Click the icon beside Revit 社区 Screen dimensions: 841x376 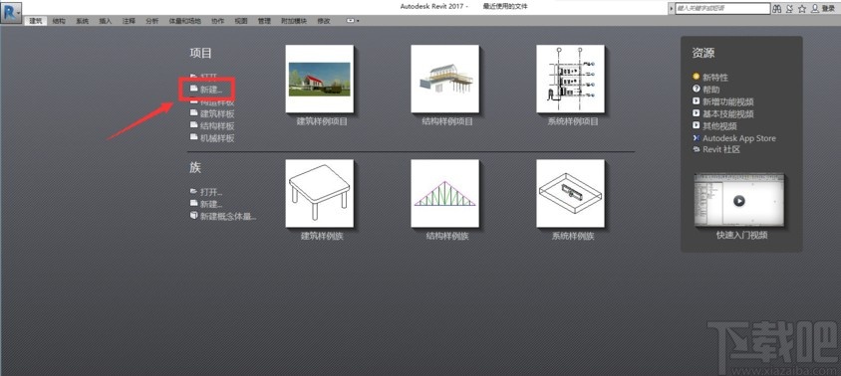pyautogui.click(x=697, y=149)
